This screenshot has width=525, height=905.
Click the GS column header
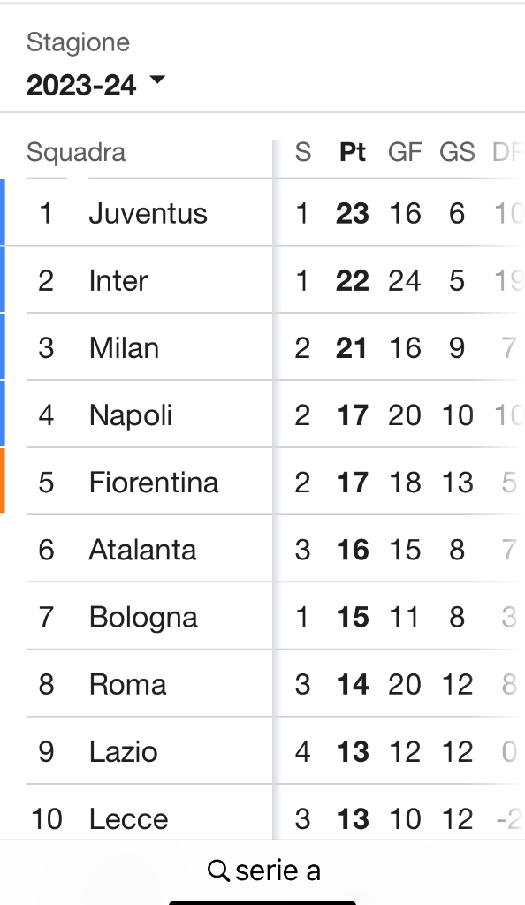coord(457,152)
